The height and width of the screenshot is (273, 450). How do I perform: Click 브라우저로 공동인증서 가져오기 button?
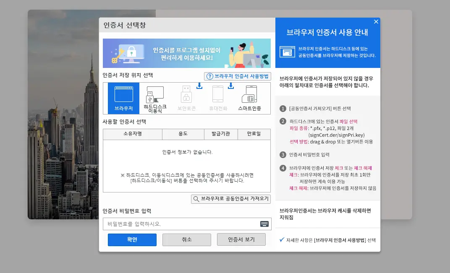tap(230, 199)
